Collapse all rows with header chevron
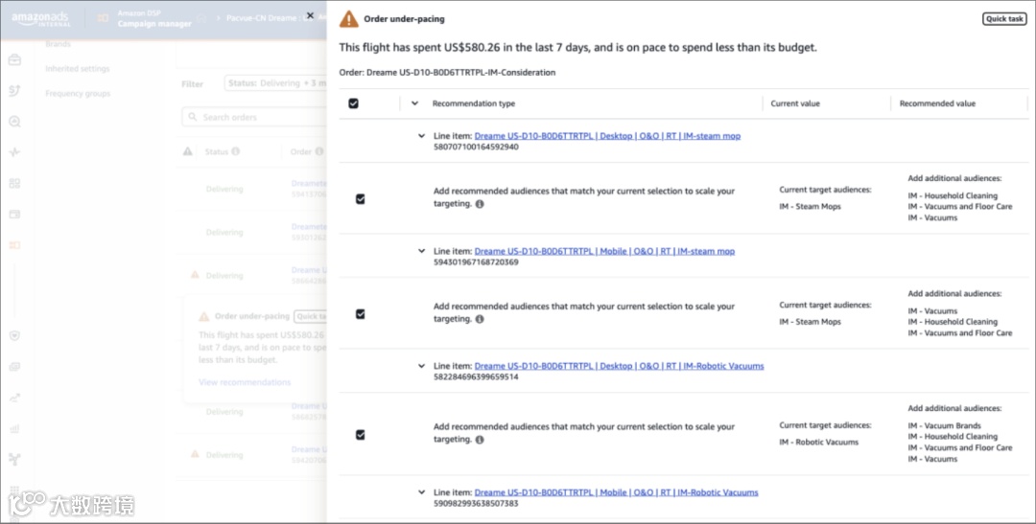 (x=414, y=103)
